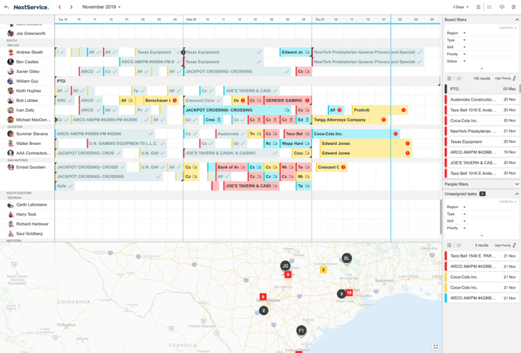Select unassigned Taco Bell 1548 E. PAR task
This screenshot has height=353, width=521.
click(481, 256)
